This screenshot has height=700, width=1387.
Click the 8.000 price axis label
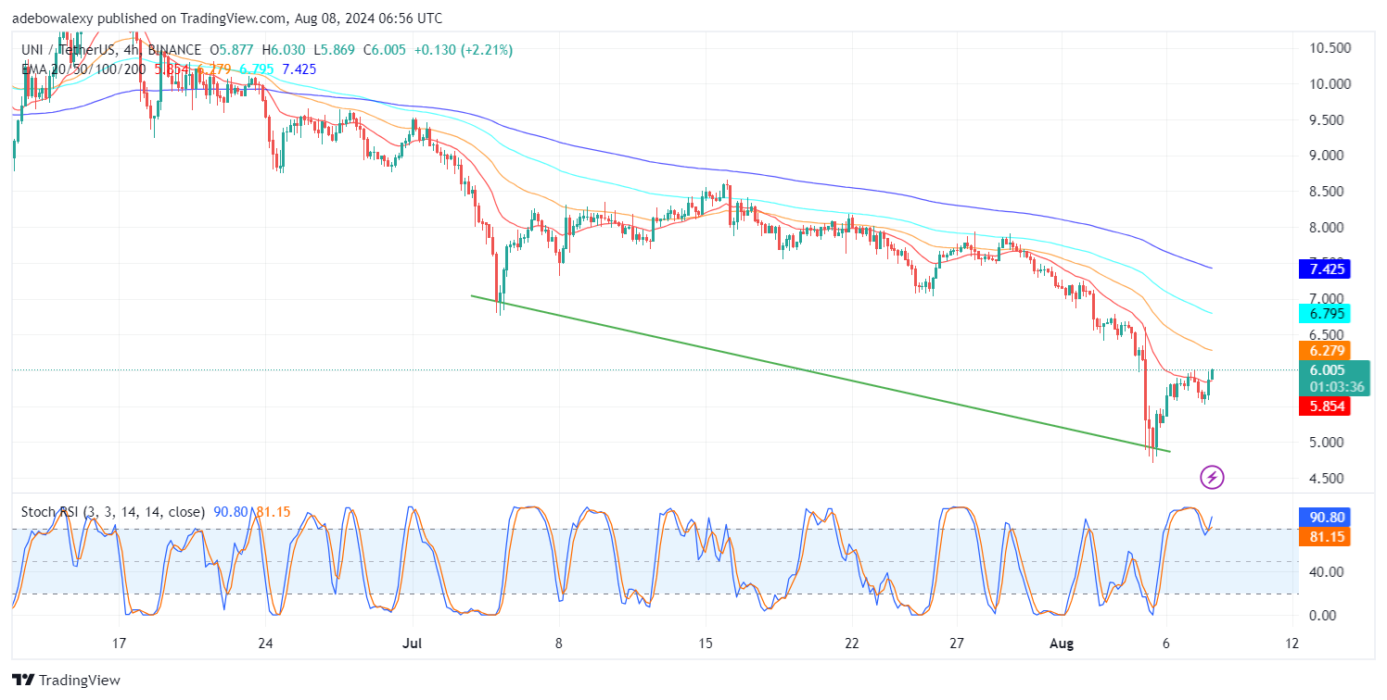pos(1328,228)
